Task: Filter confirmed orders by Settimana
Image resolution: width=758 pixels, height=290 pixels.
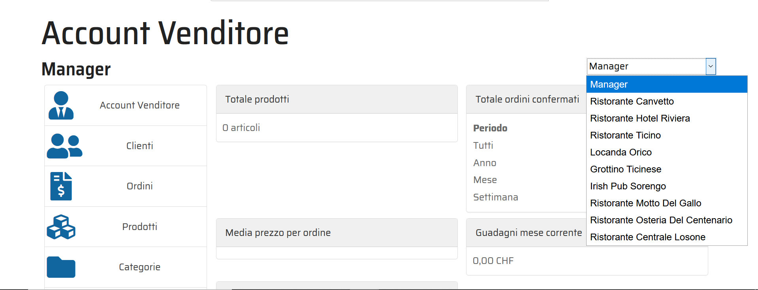Action: pyautogui.click(x=495, y=197)
